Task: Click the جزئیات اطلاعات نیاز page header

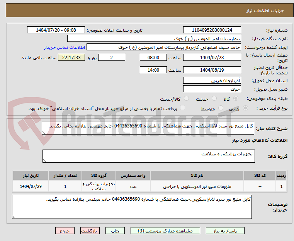Action: point(265,10)
